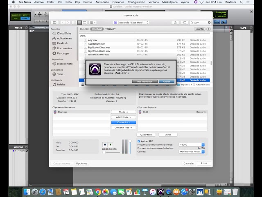Open the Marketplace menu
The width and height of the screenshot is (262, 197).
coord(170,2)
